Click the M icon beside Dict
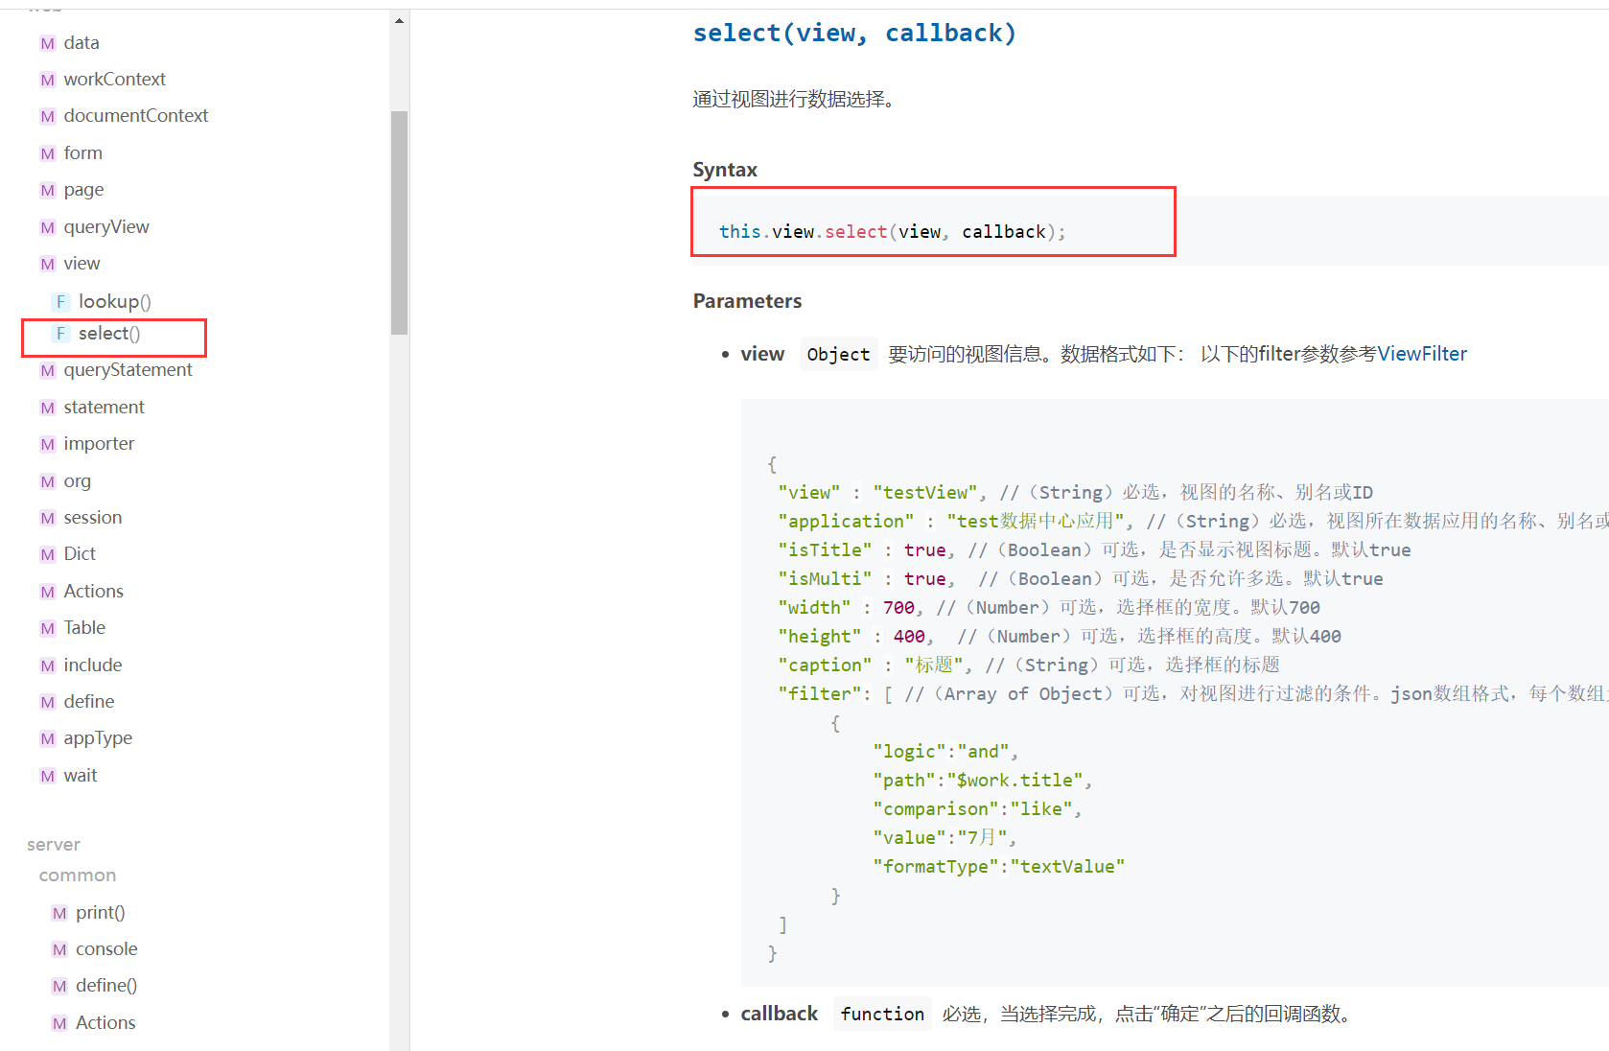The image size is (1609, 1051). coord(47,554)
